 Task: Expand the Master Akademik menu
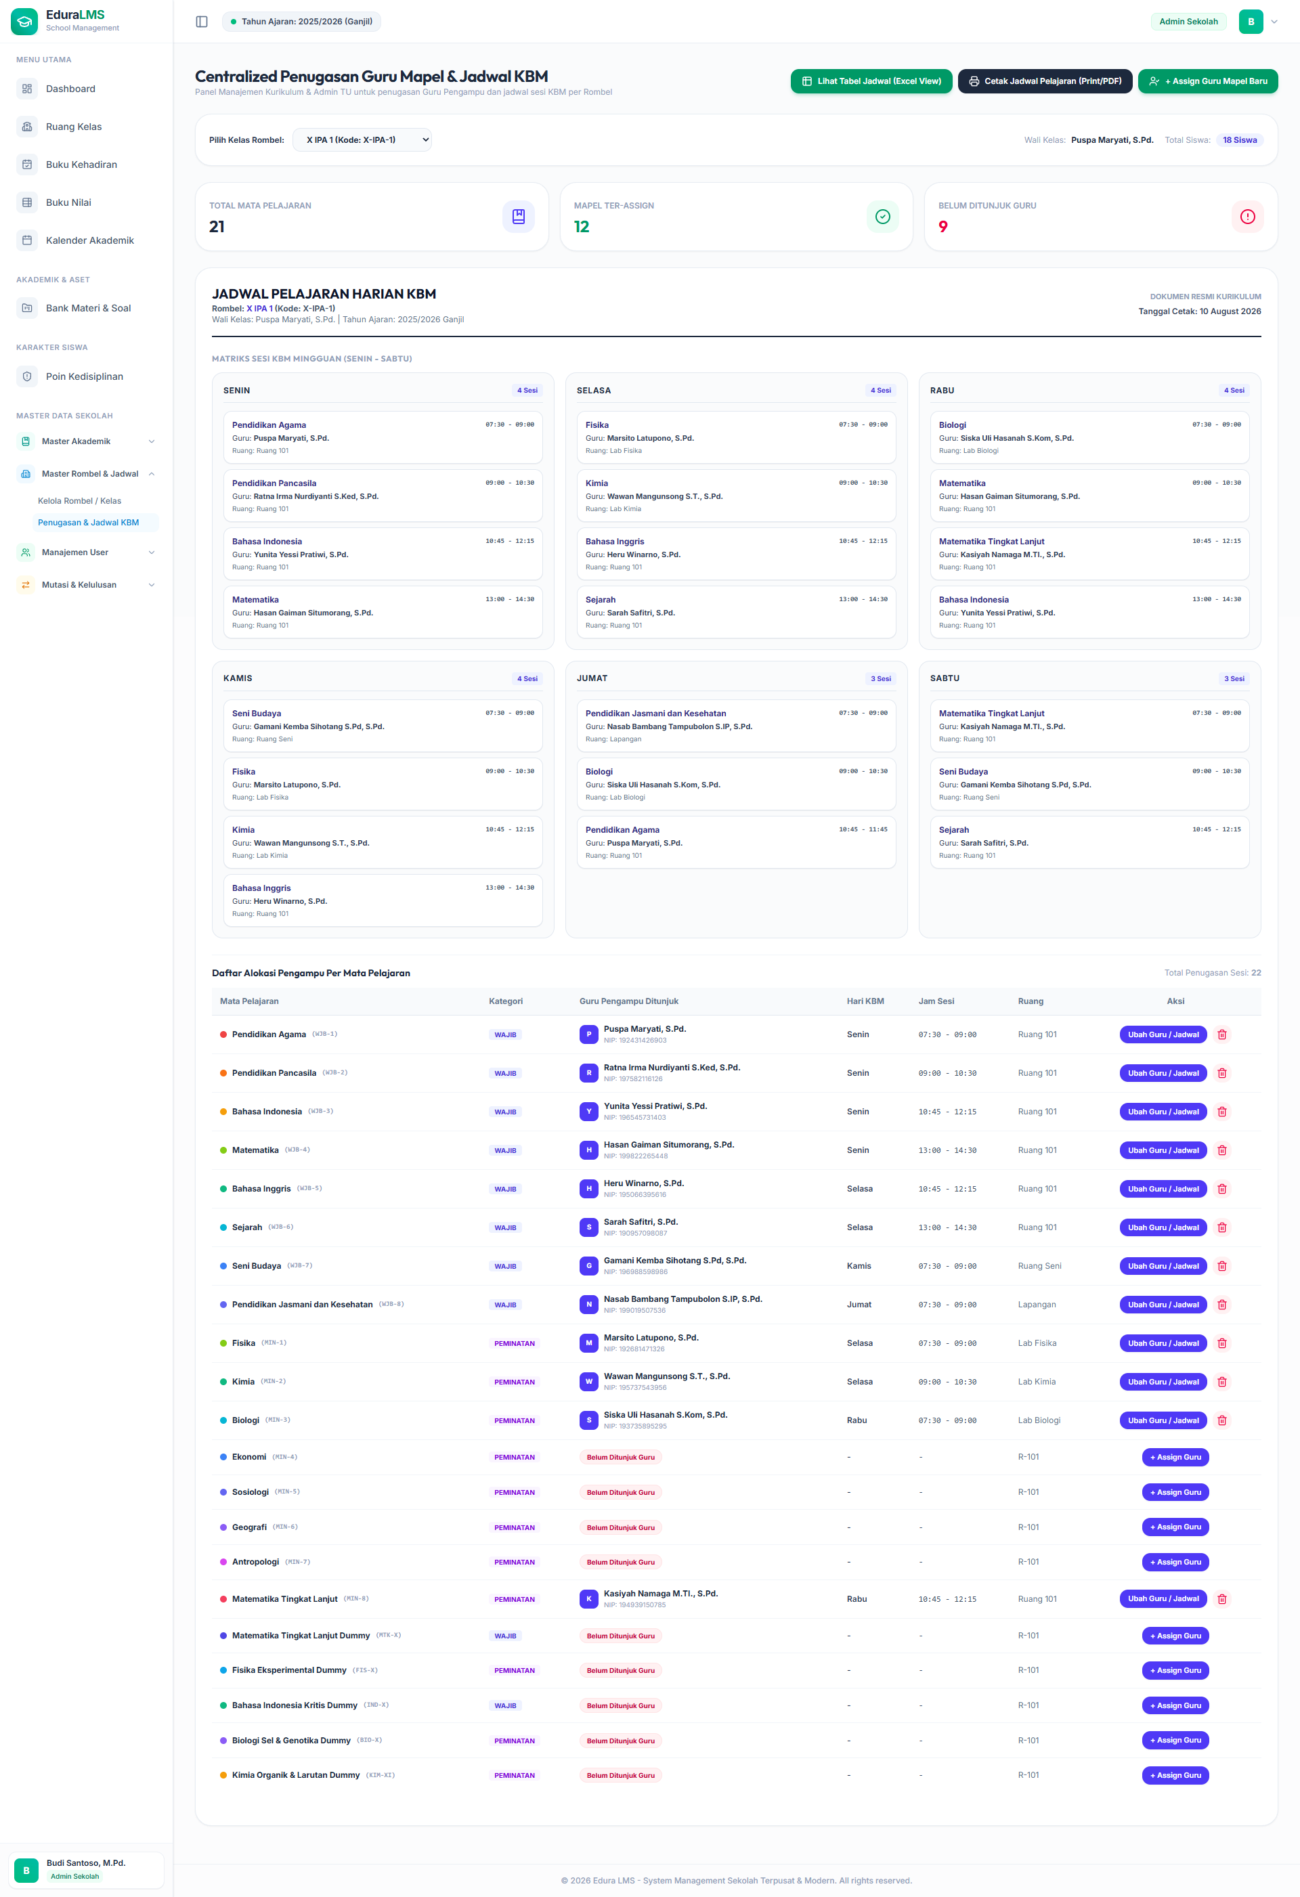(87, 441)
